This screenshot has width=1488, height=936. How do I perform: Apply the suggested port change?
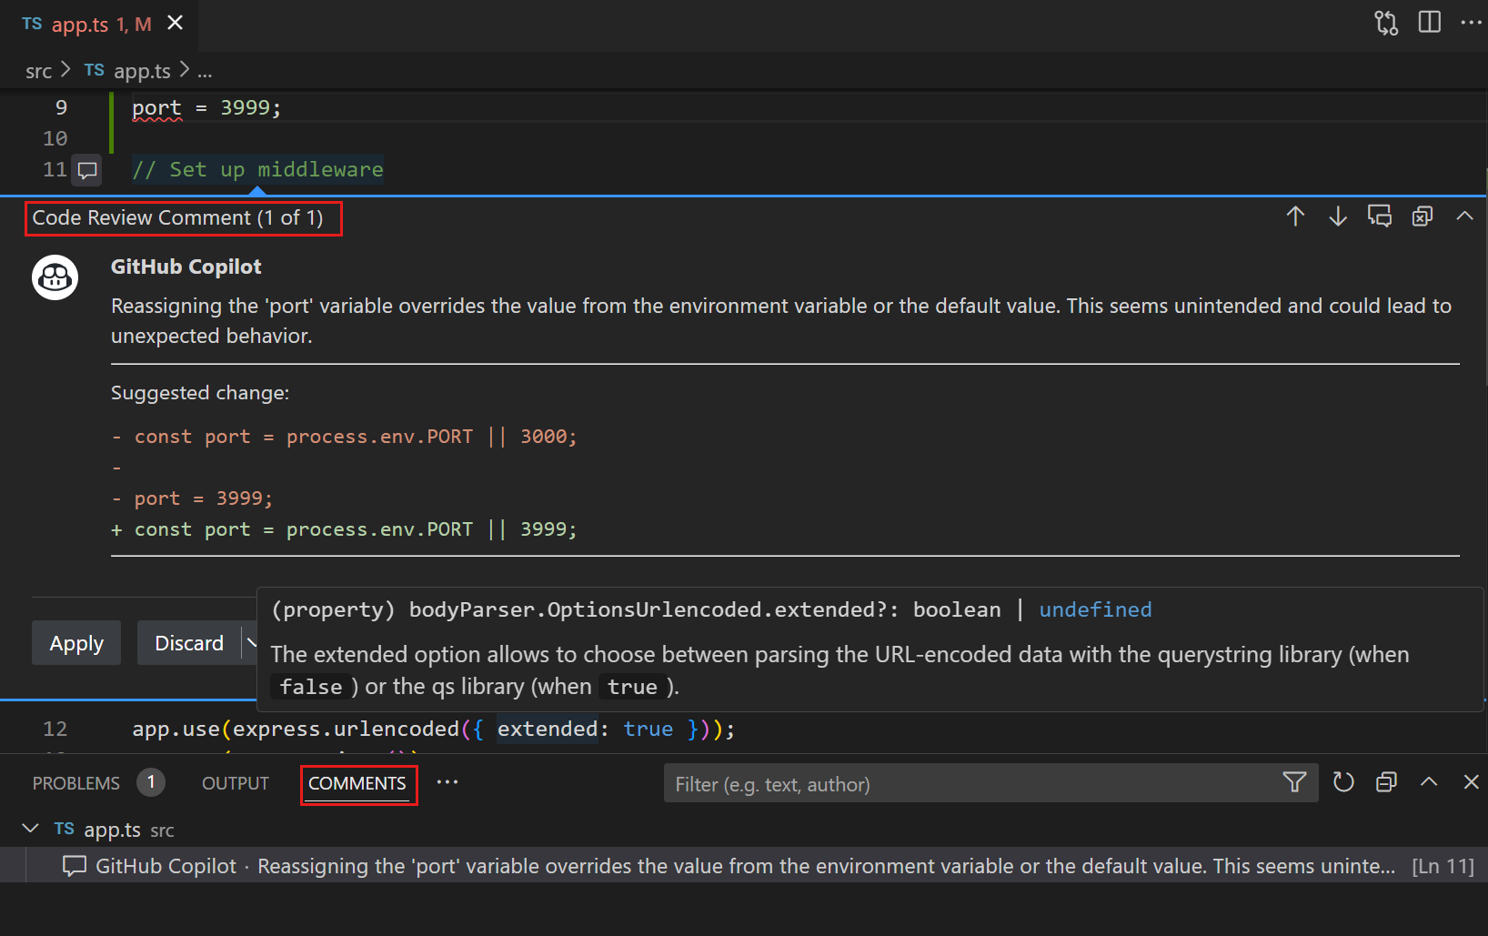click(x=75, y=642)
